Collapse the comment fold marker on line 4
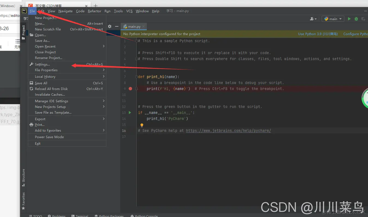368x217 pixels. [136, 59]
